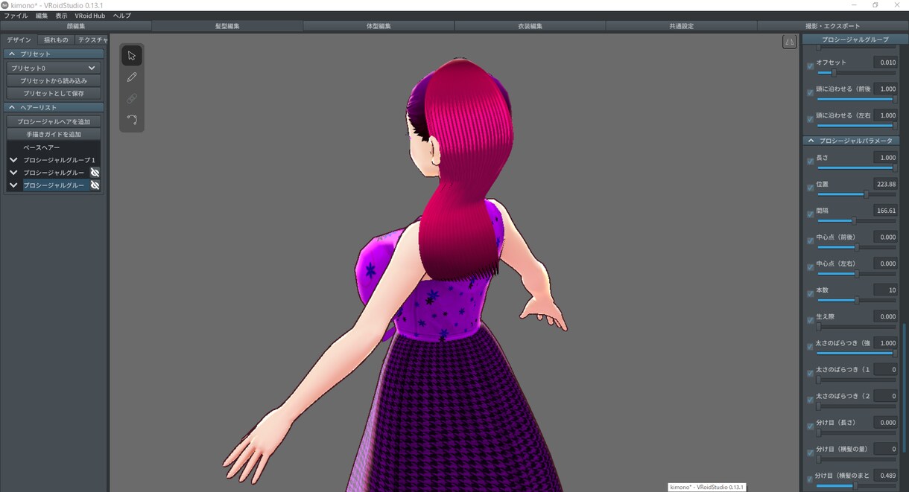The height and width of the screenshot is (492, 909).
Task: Open the VRoid Hub menu
Action: click(89, 16)
